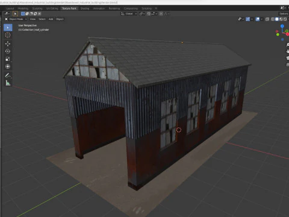Screen dimensions: 289x217
Task: Set selection mode to extend
Action: (27, 14)
